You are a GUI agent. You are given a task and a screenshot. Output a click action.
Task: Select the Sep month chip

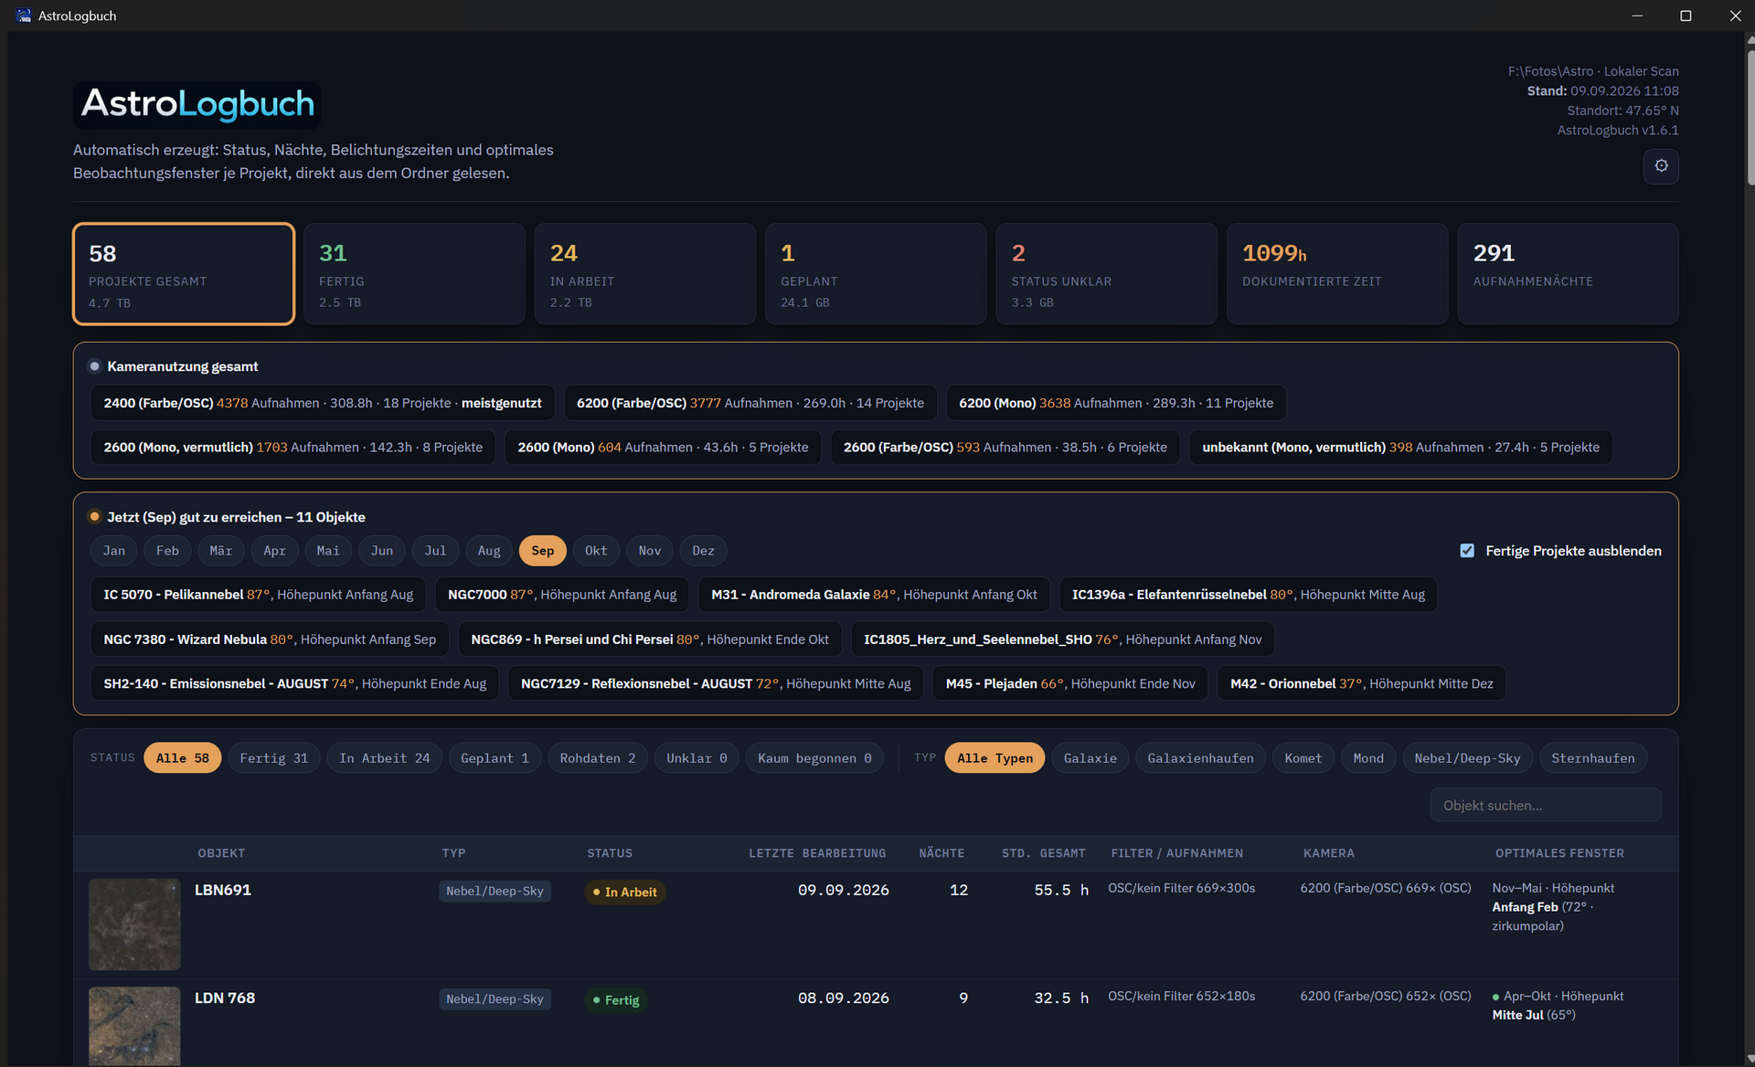click(543, 551)
